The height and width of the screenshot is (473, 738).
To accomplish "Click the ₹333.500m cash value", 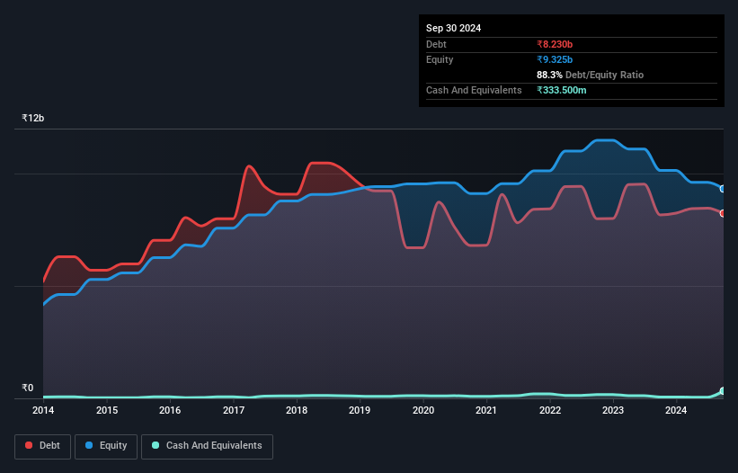I will pyautogui.click(x=562, y=90).
